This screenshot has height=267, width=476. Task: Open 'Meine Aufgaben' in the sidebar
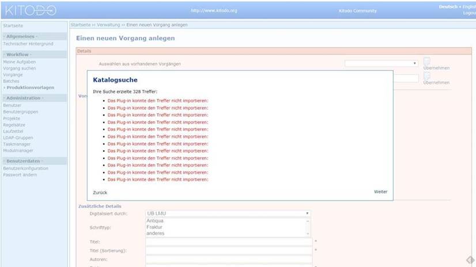click(20, 62)
